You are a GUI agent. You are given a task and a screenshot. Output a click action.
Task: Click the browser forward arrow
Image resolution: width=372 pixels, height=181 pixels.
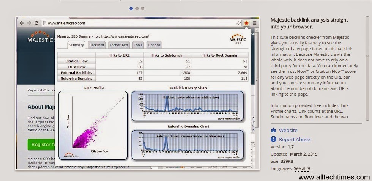(29, 23)
